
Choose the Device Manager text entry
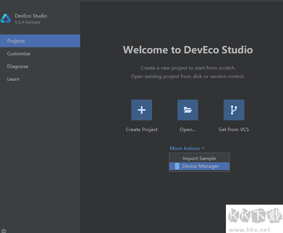[201, 166]
